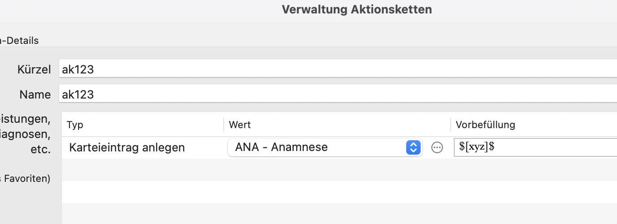The image size is (617, 224).
Task: Click the Name label
Action: pos(35,95)
